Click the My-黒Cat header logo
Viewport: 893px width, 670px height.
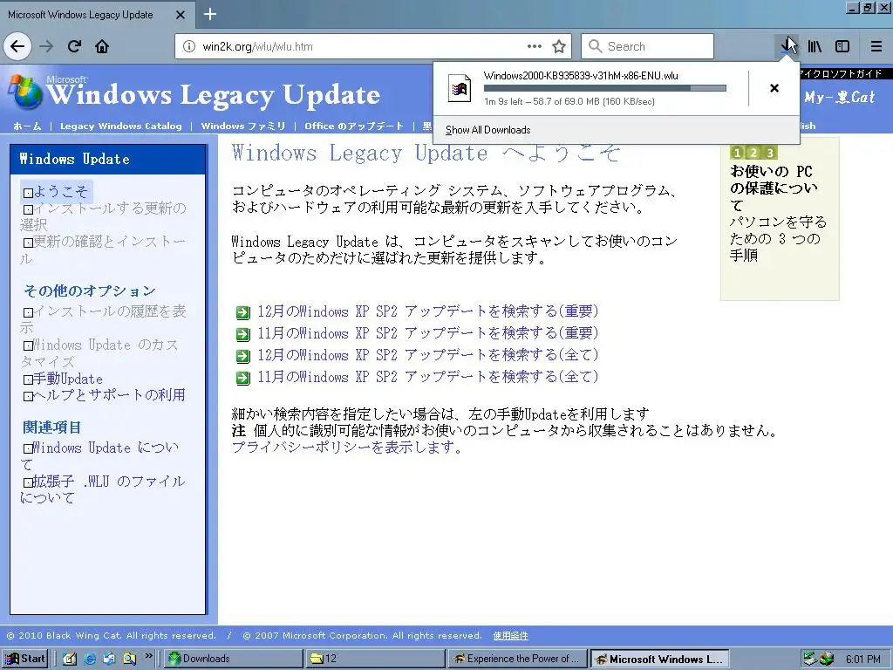pos(840,98)
